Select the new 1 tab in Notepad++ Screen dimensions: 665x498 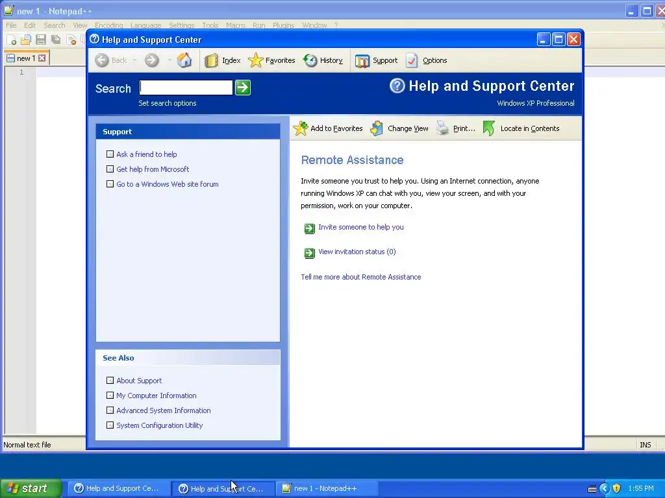26,58
